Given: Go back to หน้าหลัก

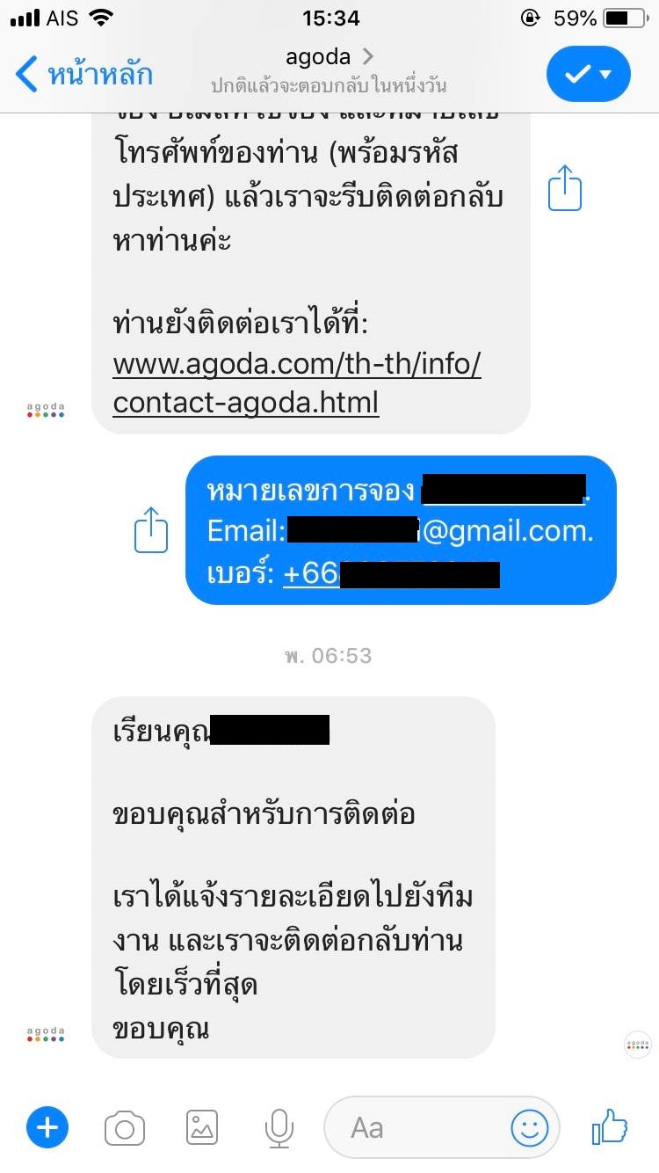Looking at the screenshot, I should (x=84, y=74).
